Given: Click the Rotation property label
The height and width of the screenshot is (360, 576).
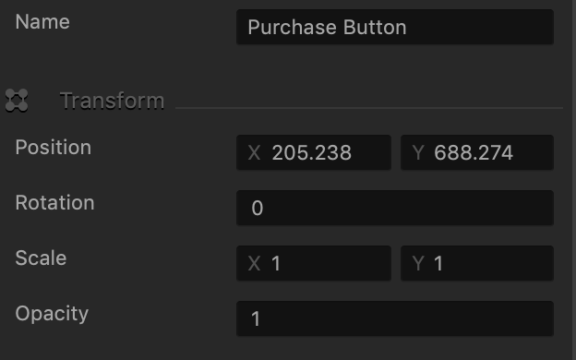Looking at the screenshot, I should click(54, 203).
